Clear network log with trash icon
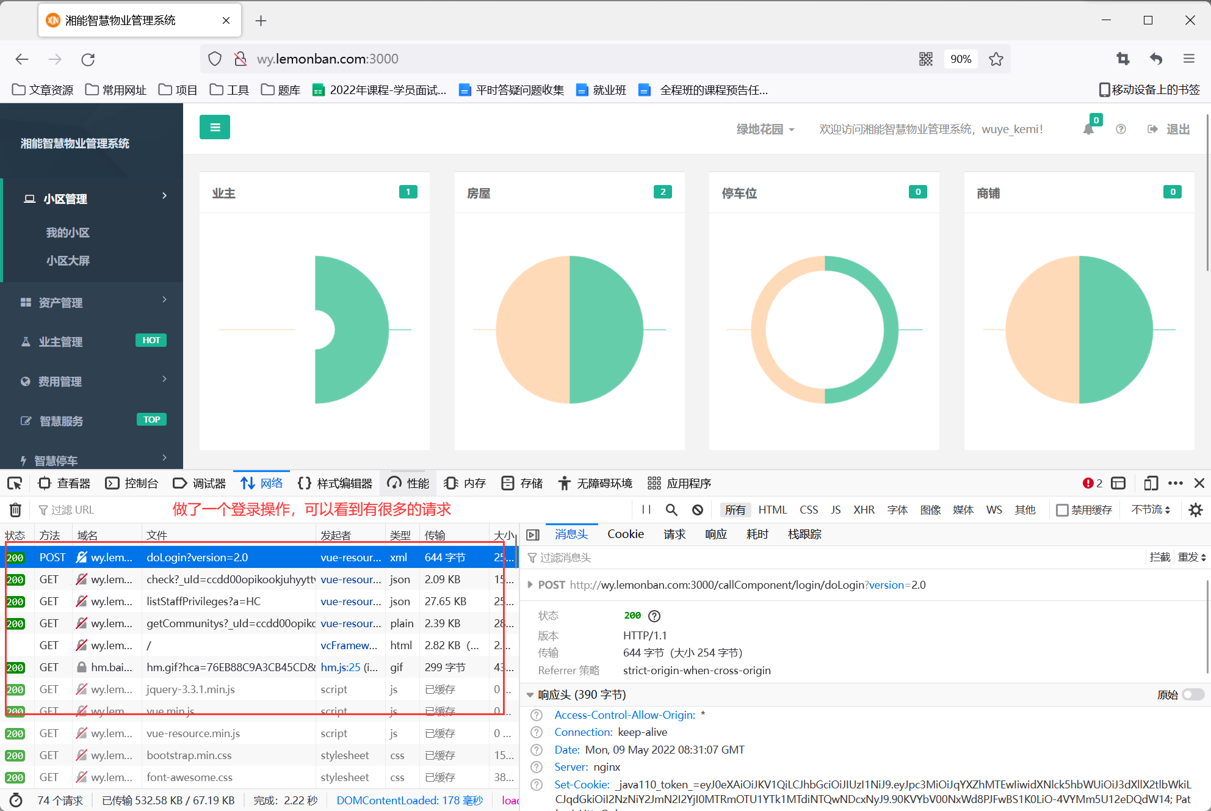The width and height of the screenshot is (1211, 811). [16, 510]
